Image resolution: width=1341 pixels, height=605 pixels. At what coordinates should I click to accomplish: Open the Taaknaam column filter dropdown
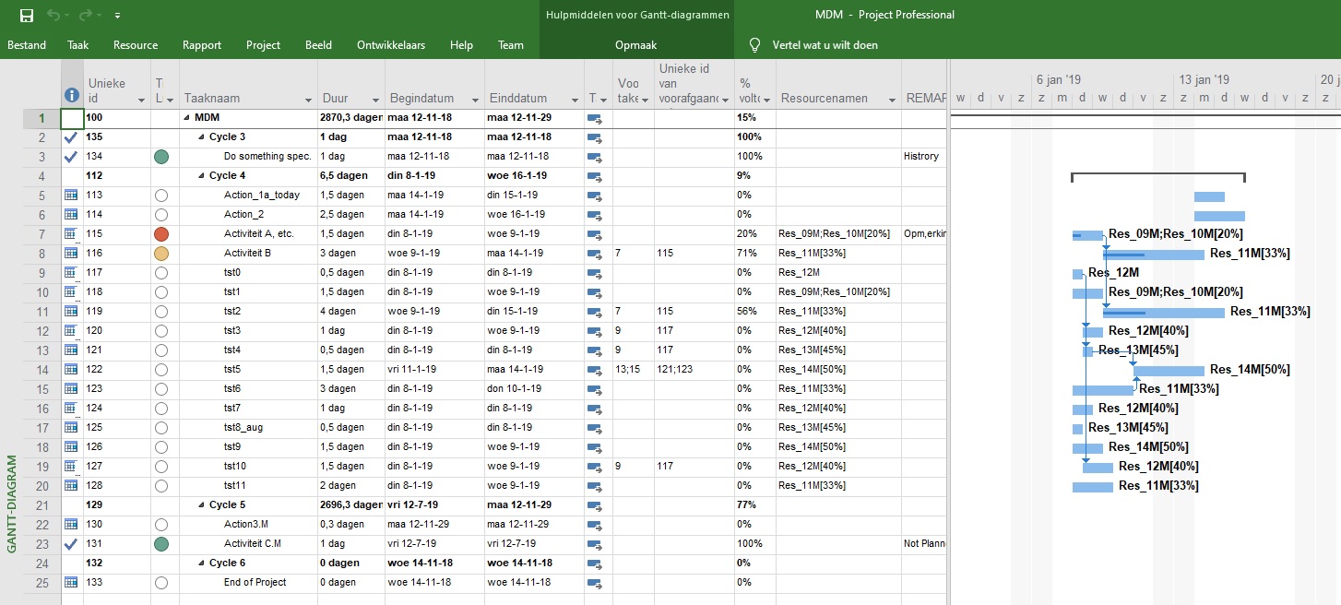[x=308, y=100]
